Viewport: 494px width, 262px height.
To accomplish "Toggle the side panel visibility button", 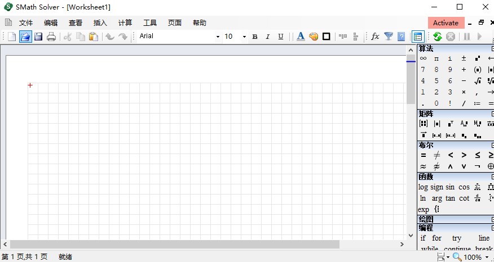I will tap(418, 37).
